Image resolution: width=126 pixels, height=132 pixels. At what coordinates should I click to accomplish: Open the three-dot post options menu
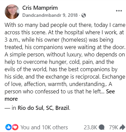click(119, 11)
